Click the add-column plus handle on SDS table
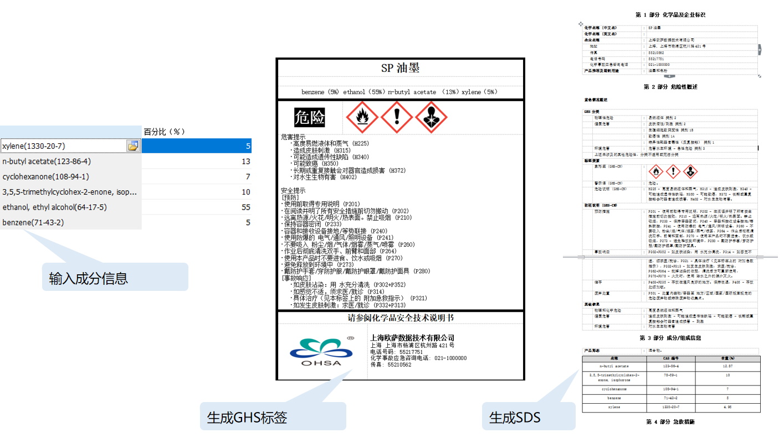This screenshot has height=438, width=784. (760, 50)
